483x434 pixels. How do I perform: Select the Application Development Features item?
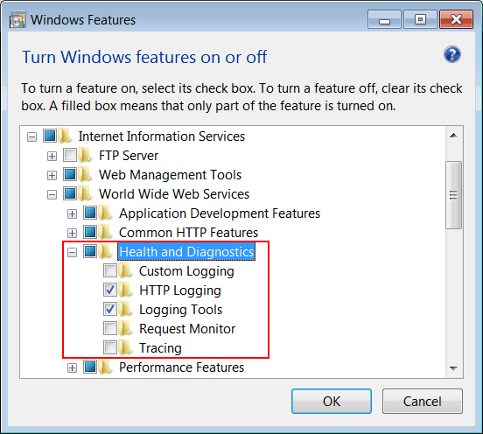click(x=220, y=213)
